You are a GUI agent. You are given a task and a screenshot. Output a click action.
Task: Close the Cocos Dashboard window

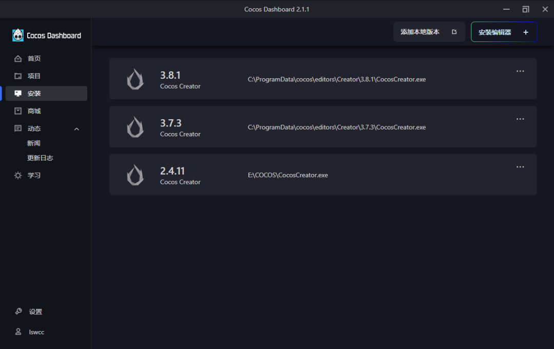[x=545, y=10]
